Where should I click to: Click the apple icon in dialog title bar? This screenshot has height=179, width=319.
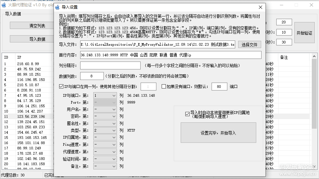point(57,7)
